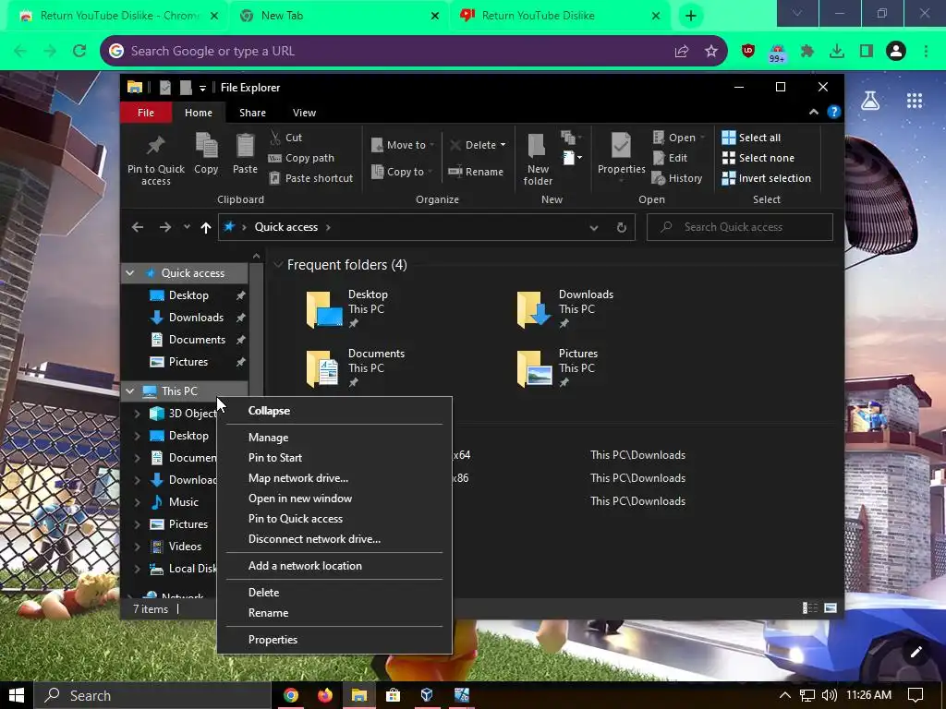Click Rename in the Organize ribbon group

[x=476, y=172]
